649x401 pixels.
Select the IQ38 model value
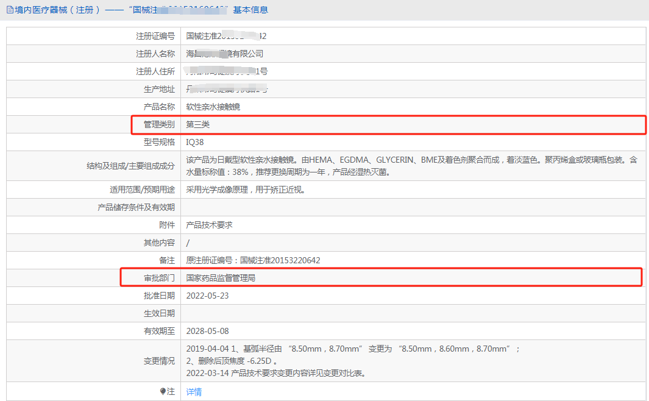(195, 143)
